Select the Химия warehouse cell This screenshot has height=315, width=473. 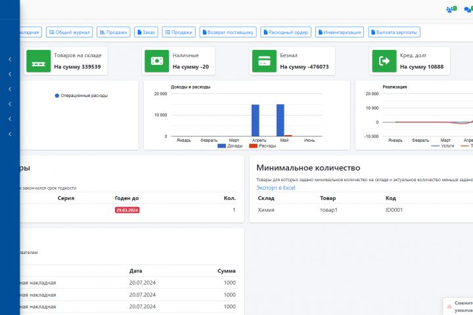(x=266, y=210)
